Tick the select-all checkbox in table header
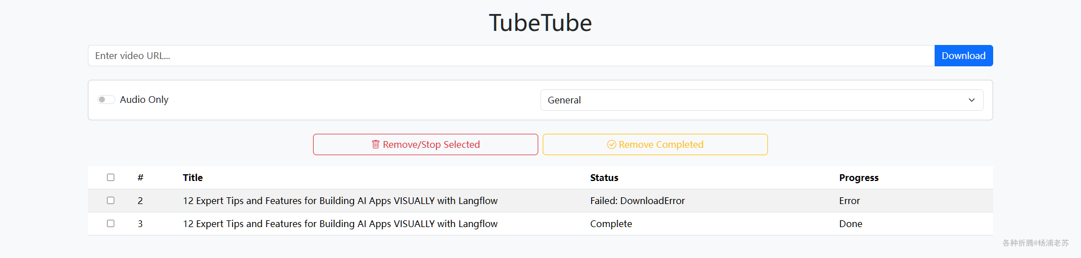Viewport: 1081px width, 258px height. tap(111, 178)
